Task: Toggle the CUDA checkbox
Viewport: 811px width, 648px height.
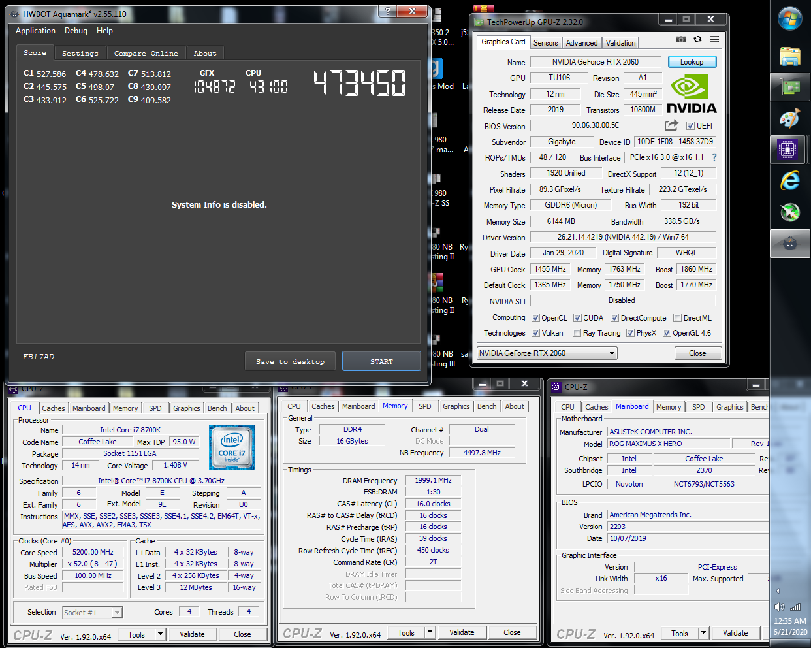Action: click(x=577, y=318)
